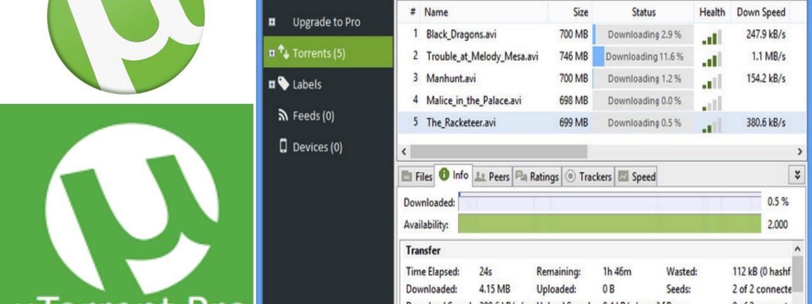The image size is (812, 304).
Task: Sort torrents by Health column header
Action: point(712,12)
